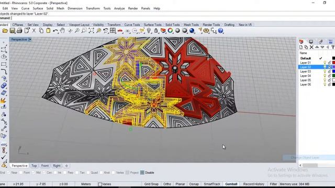Activate the Pan hand tool
Screen dimensions: 335x188
tap(62, 31)
